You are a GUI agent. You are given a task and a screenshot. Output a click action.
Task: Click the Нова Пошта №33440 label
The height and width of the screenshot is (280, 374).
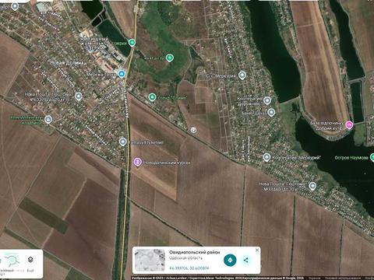coord(283,187)
